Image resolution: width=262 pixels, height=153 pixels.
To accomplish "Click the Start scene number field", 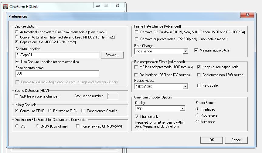I will [x=112, y=96].
